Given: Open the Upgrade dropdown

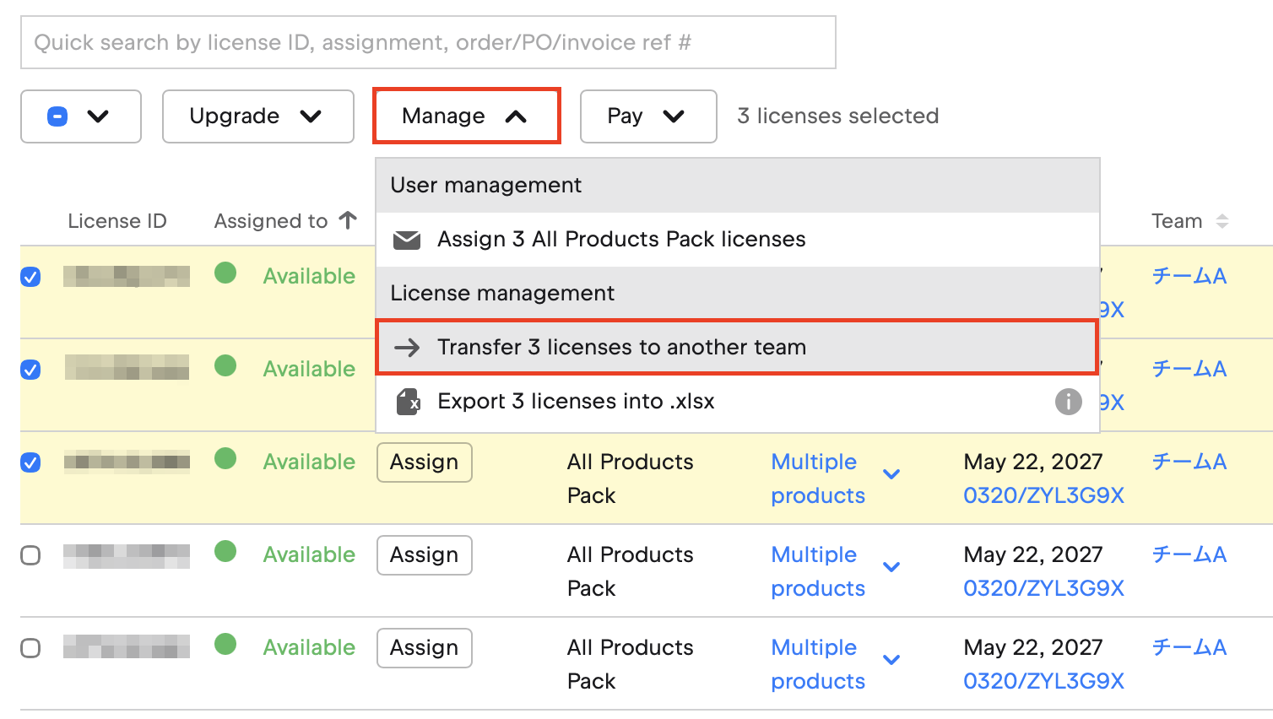Looking at the screenshot, I should (257, 116).
